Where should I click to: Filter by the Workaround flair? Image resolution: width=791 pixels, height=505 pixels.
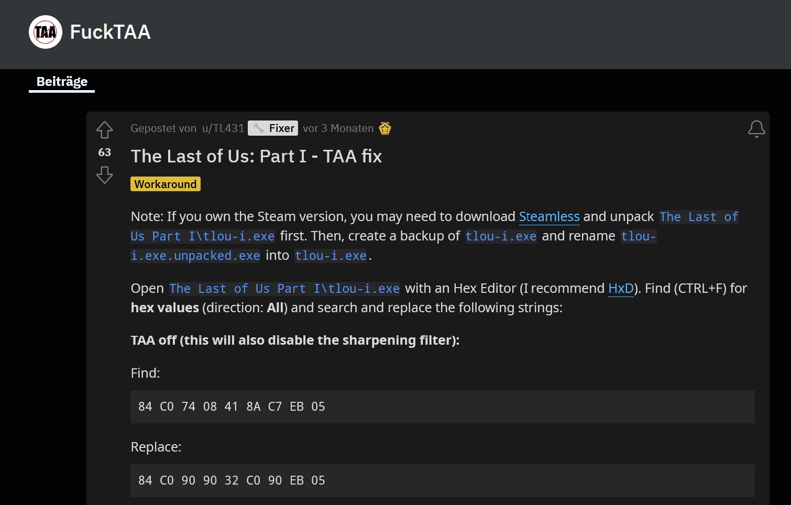point(166,184)
